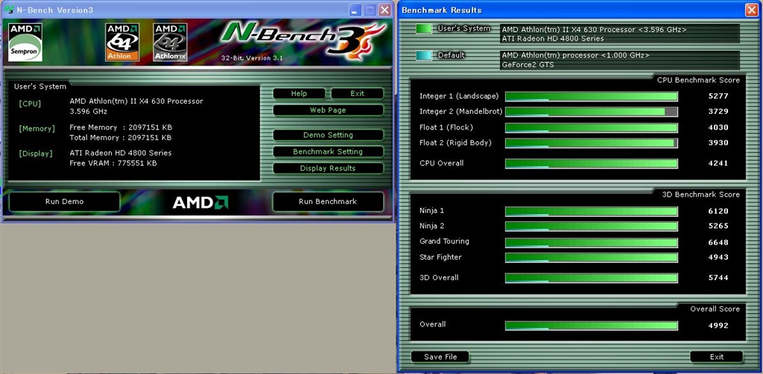Click Exit in the N-Bench main window
763x374 pixels.
pos(357,93)
